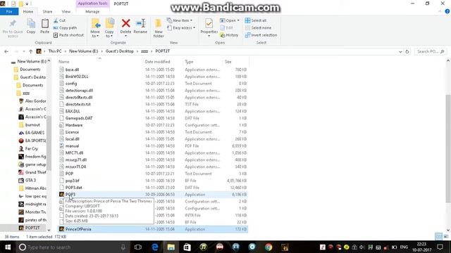Create a New folder
Viewport: 451px width, 253px height.
159,28
